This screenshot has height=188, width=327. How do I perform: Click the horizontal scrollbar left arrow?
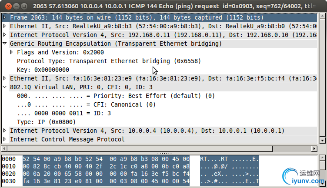click(x=4, y=148)
